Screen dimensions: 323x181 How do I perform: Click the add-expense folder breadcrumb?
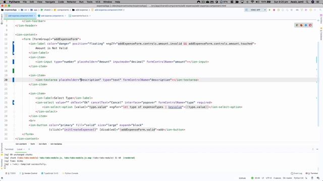(x=80, y=10)
